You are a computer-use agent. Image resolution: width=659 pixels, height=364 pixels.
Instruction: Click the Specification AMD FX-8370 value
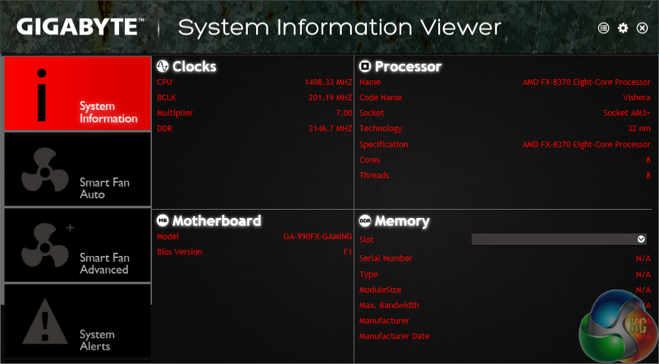click(x=586, y=145)
